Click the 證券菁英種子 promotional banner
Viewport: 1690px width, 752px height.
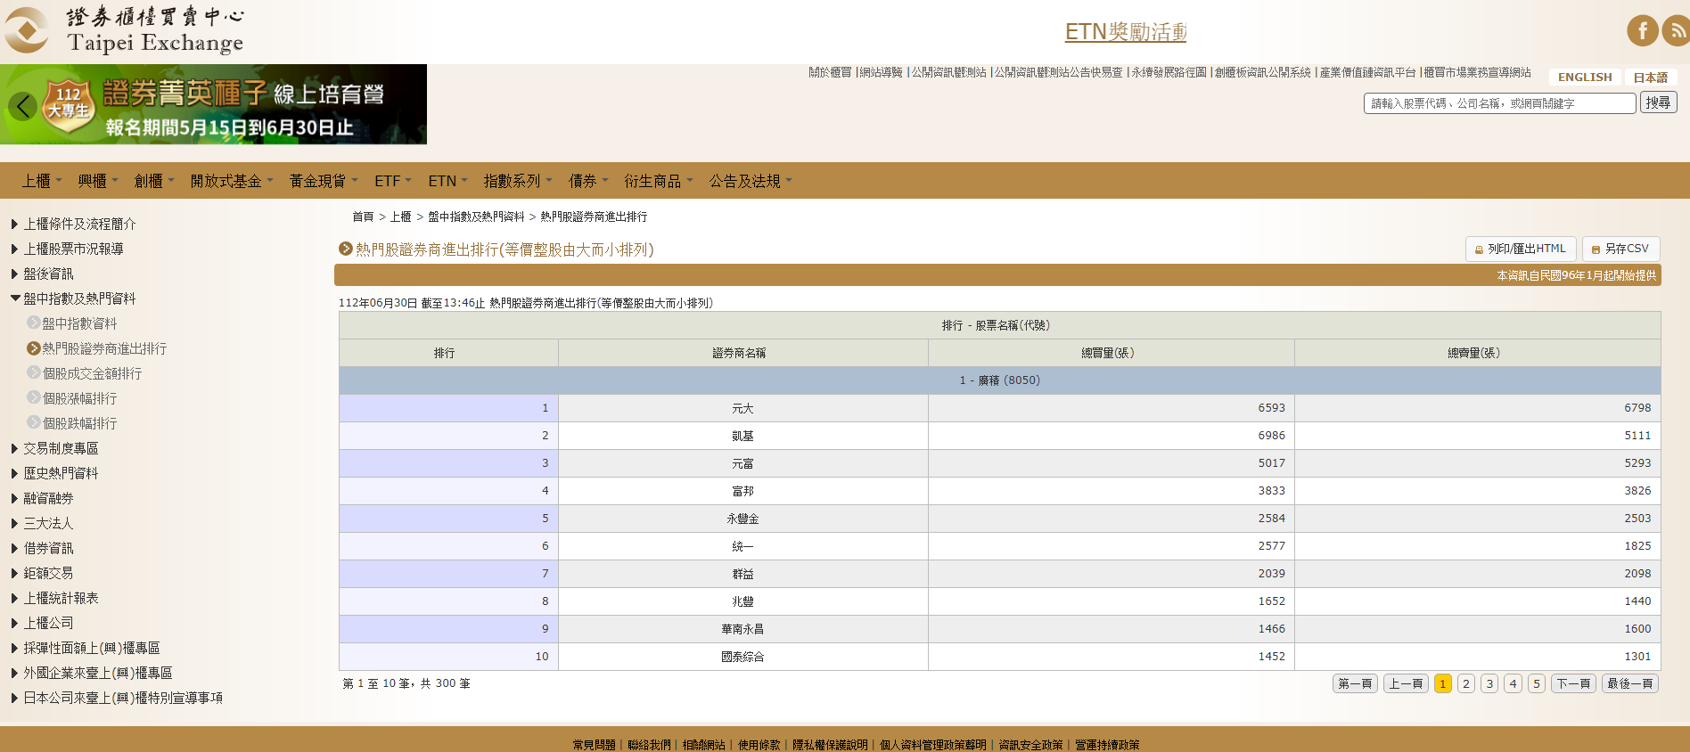tap(214, 104)
